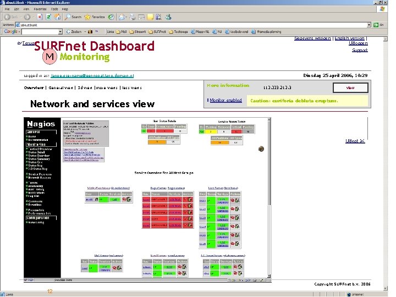Screen dimensions: 396x297
Task: Select the Overview tab
Action: coord(34,88)
